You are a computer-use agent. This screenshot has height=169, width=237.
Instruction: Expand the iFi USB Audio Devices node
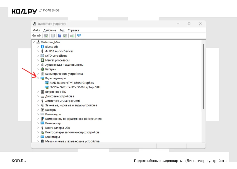[38, 51]
